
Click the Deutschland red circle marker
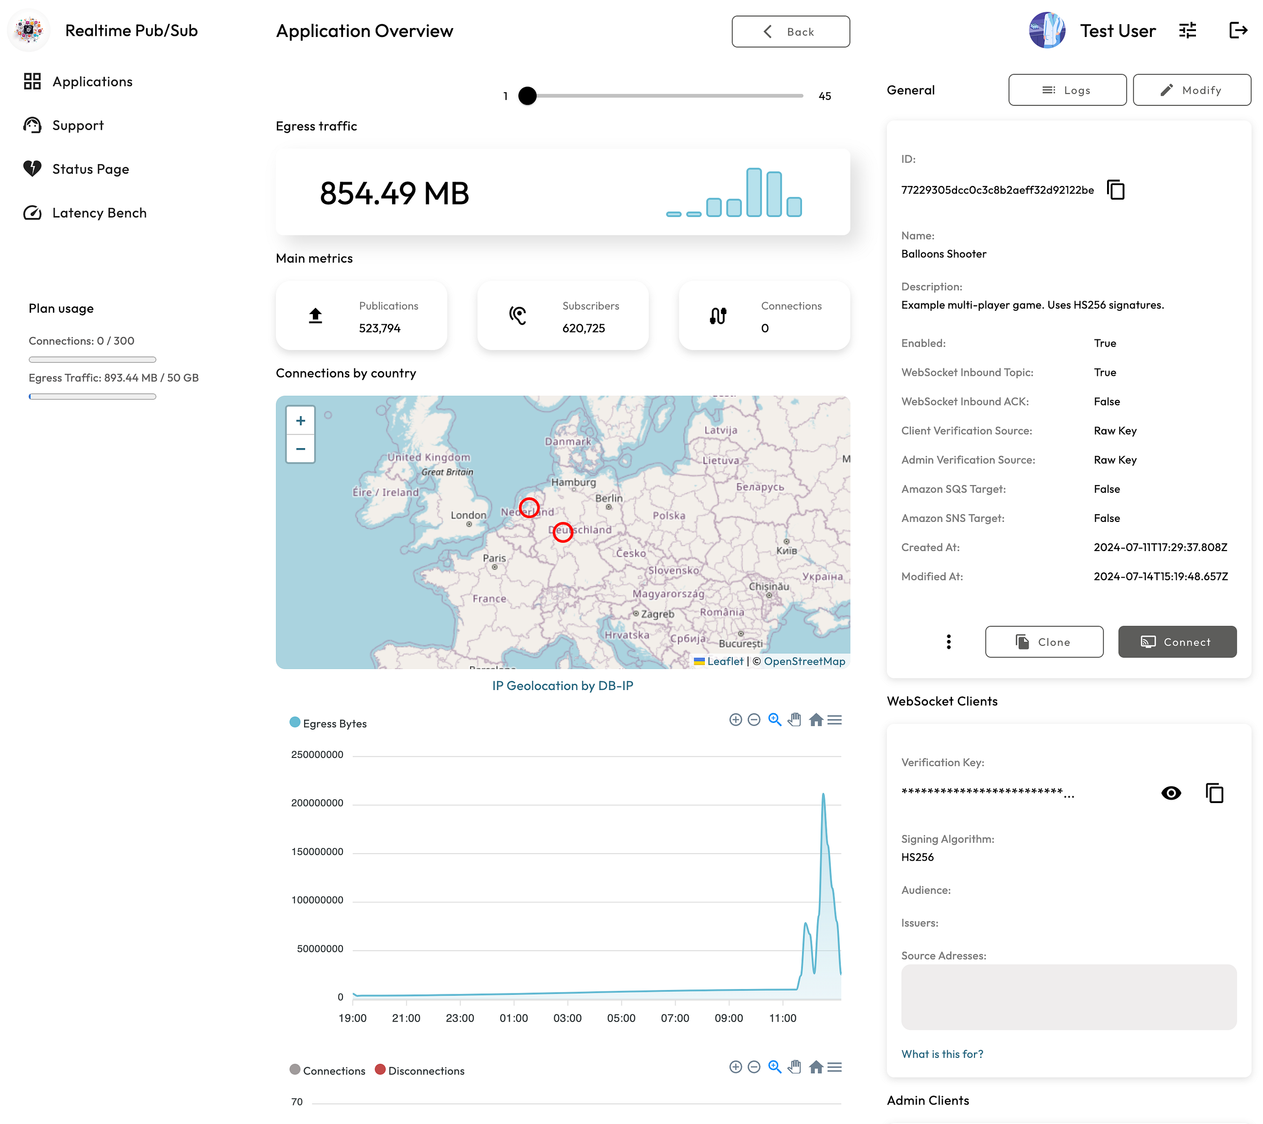click(x=563, y=532)
